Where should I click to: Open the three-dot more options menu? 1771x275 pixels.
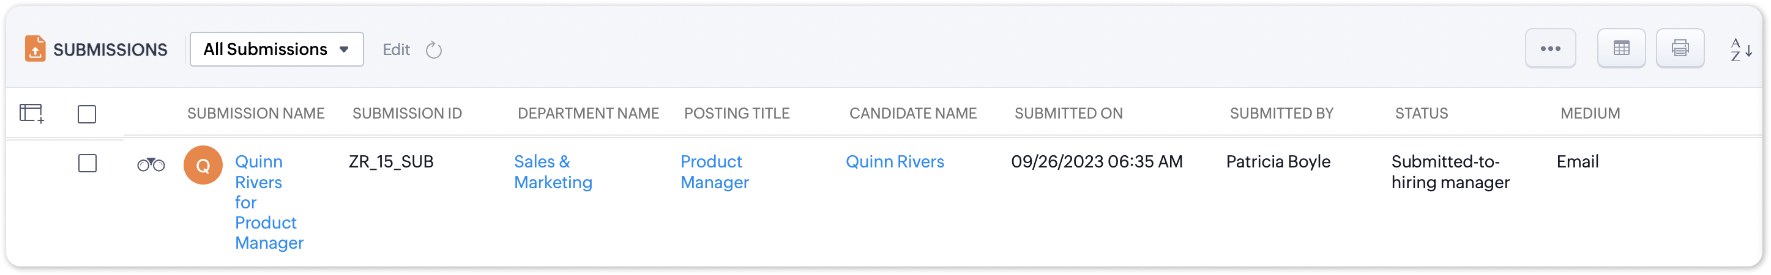(1549, 49)
